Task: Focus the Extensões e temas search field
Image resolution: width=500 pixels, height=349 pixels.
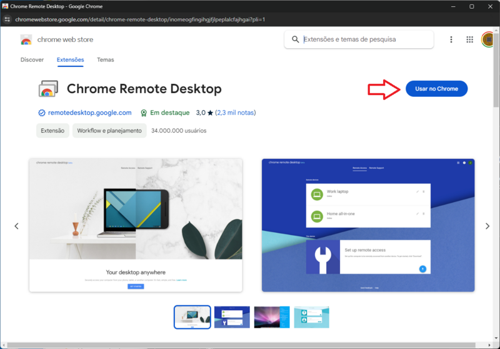Action: pyautogui.click(x=359, y=39)
